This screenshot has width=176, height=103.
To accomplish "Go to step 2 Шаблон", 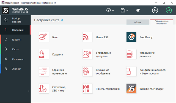I will pyautogui.click(x=15, y=39).
